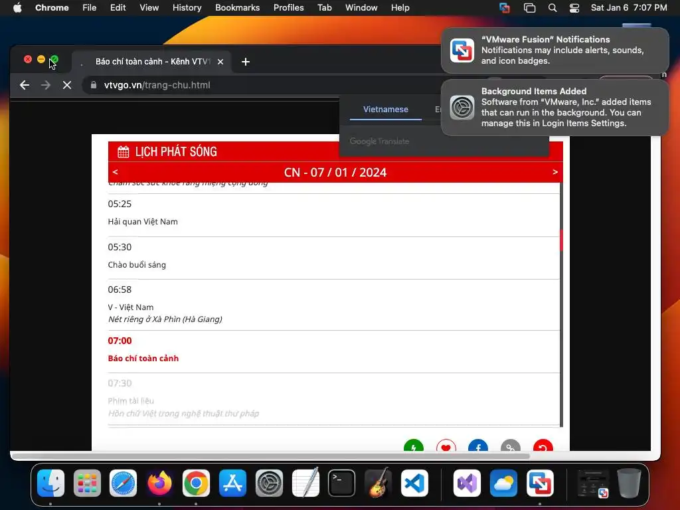Launch Safari from the Dock
Screen dimensions: 680x510
123,483
